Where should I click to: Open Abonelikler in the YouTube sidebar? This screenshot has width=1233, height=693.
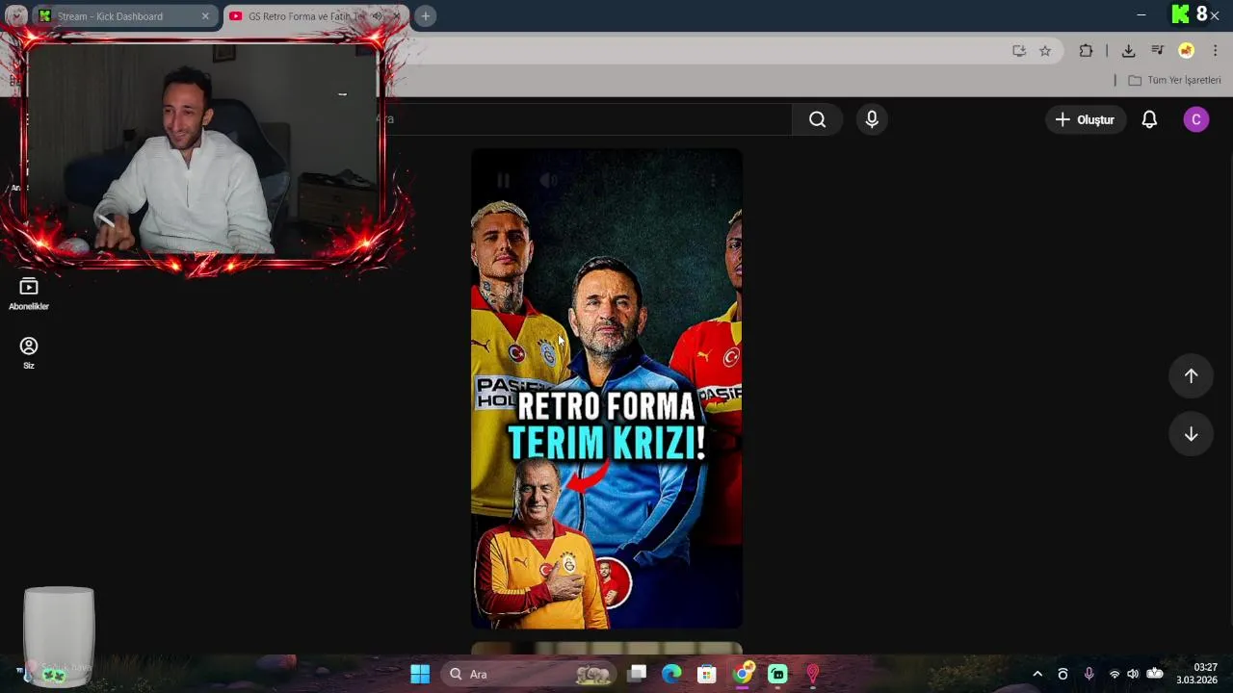coord(29,295)
